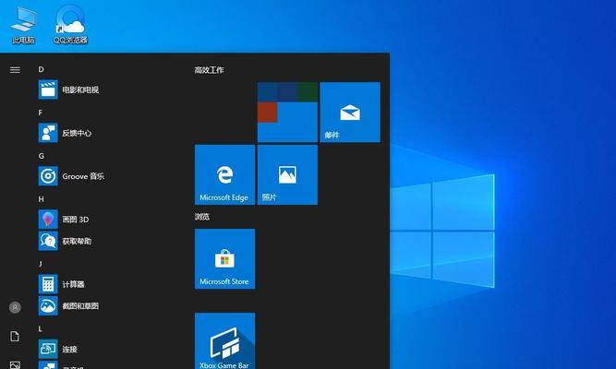Open 此电脑 desktop icon

coord(23,24)
